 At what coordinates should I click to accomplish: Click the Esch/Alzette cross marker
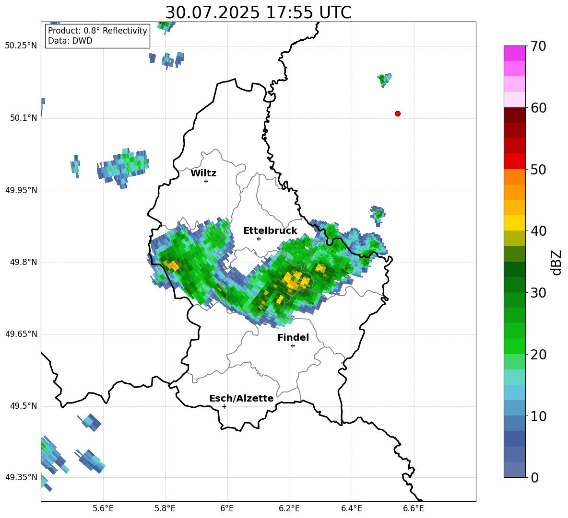(x=224, y=406)
